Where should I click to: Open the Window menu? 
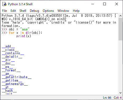63,11
